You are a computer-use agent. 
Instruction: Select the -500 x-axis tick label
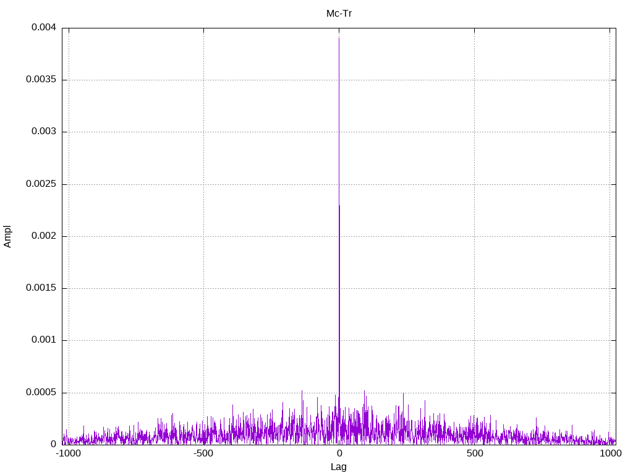(x=203, y=453)
